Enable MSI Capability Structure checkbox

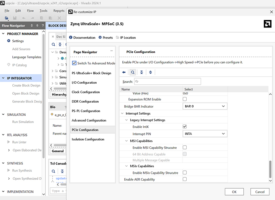pyautogui.click(x=185, y=148)
